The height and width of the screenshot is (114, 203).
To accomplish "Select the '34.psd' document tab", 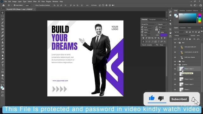I will pyautogui.click(x=20, y=9).
